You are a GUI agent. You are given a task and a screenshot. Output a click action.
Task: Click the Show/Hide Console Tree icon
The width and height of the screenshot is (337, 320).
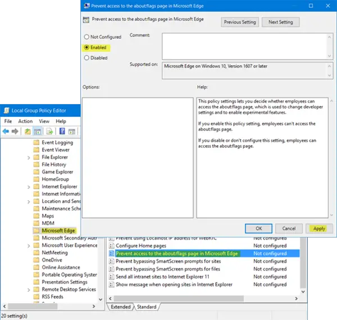[37, 131]
